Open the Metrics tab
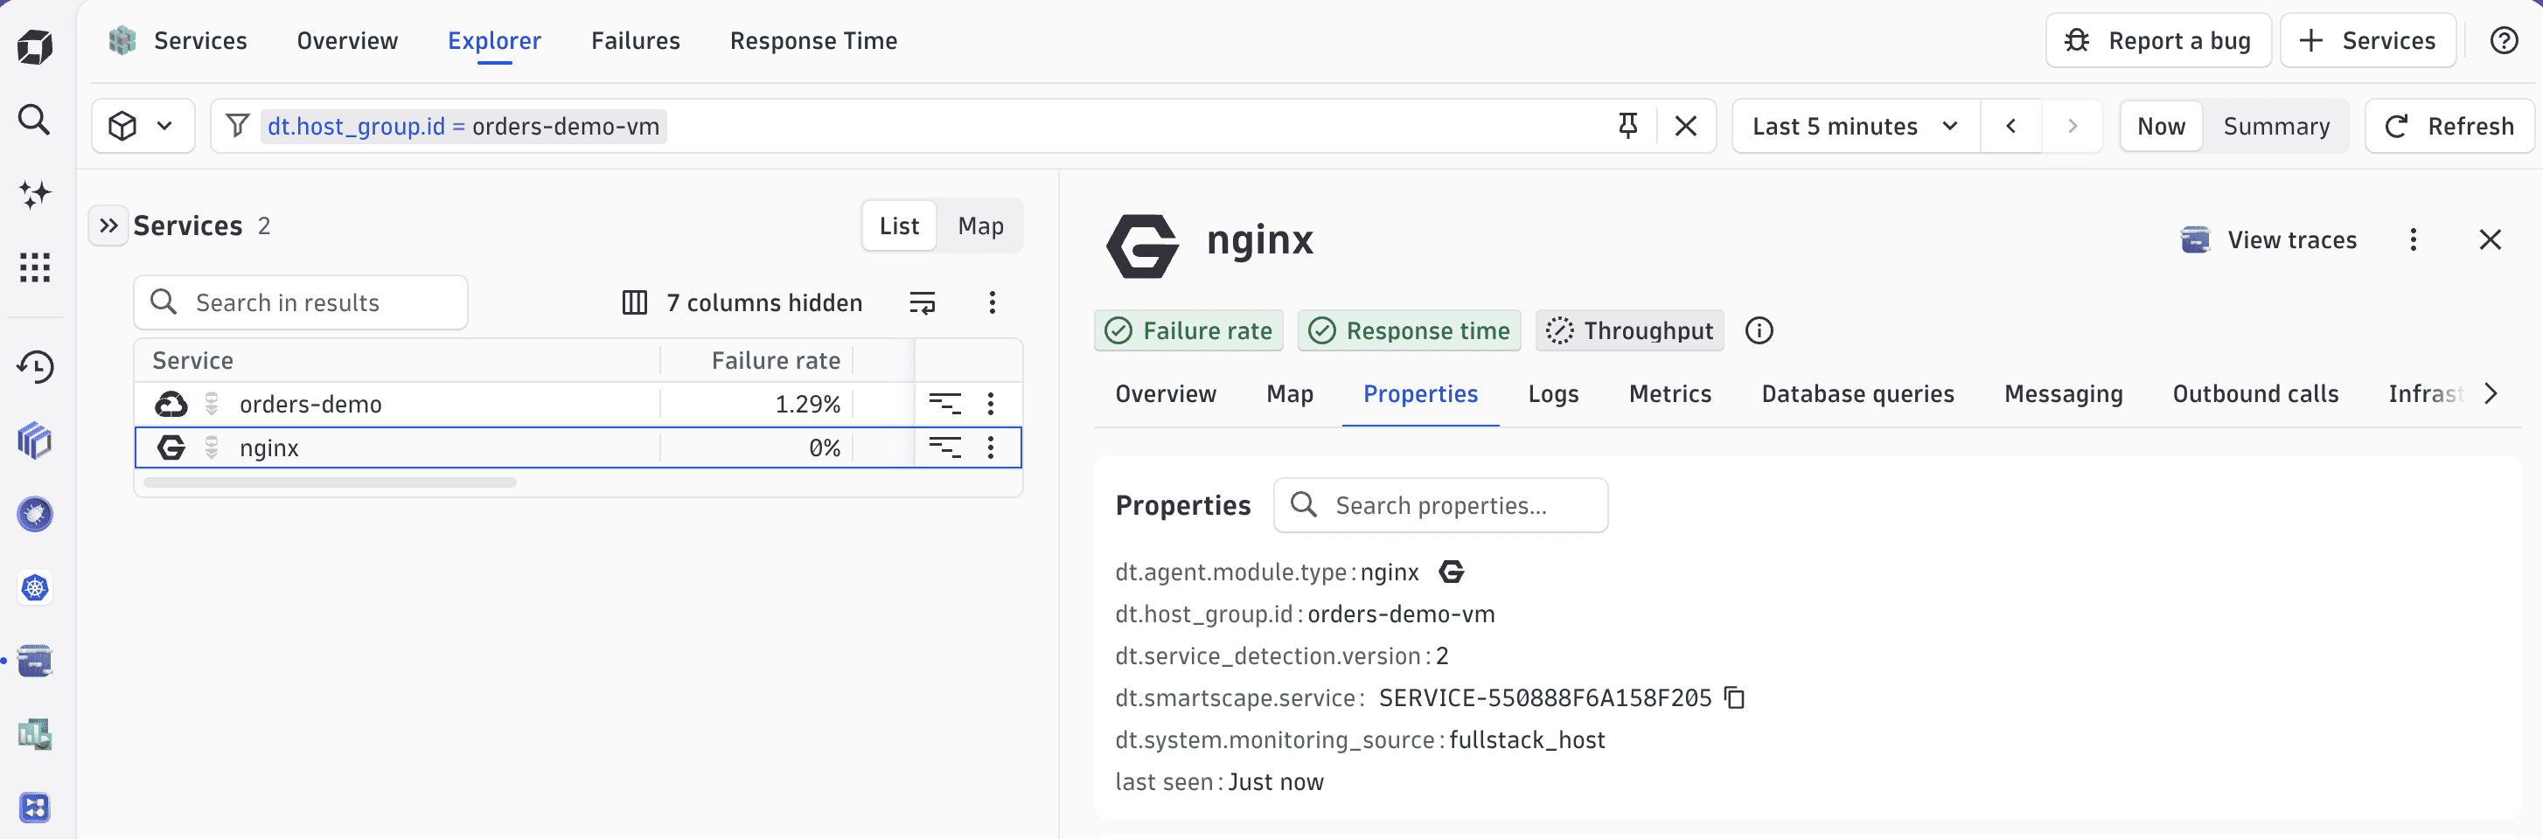The image size is (2543, 839). pyautogui.click(x=1670, y=394)
